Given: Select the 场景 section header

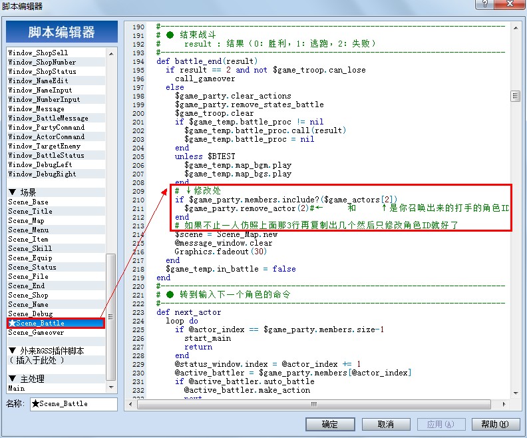Looking at the screenshot, I should tap(56, 192).
